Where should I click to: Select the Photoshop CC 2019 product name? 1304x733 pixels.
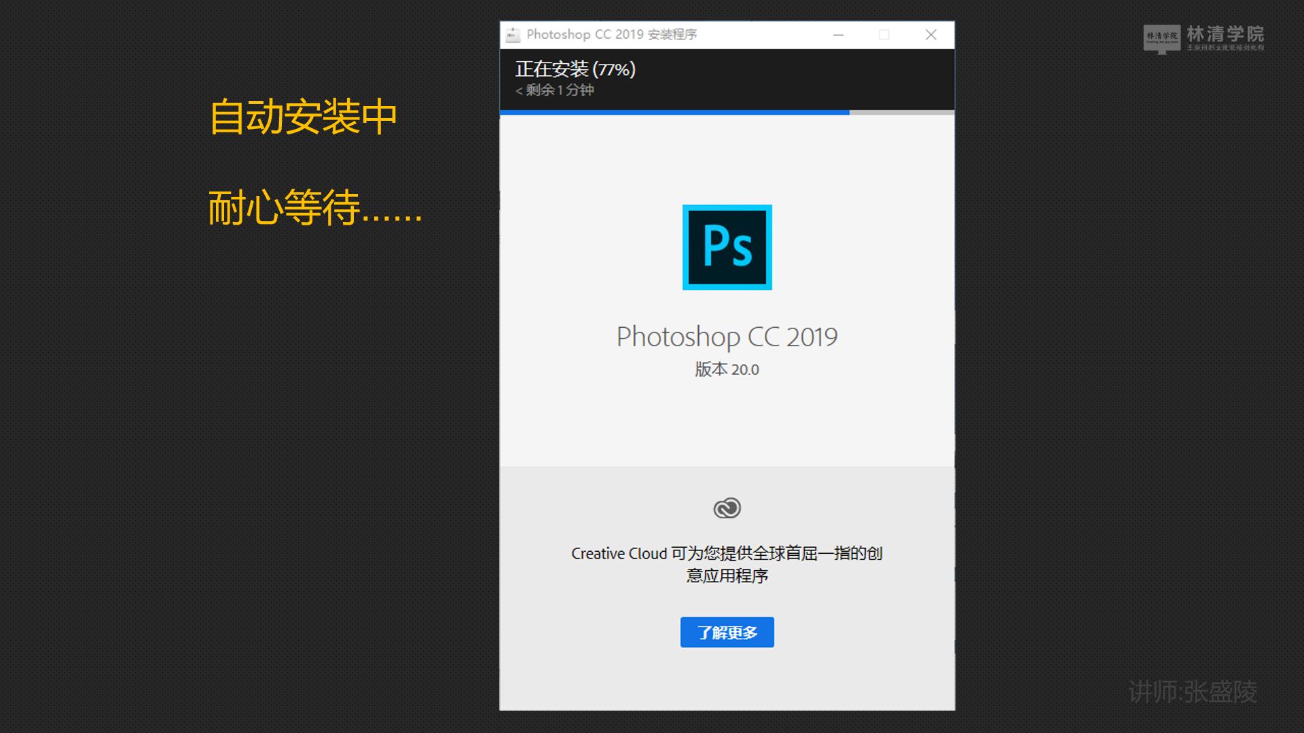(x=727, y=336)
